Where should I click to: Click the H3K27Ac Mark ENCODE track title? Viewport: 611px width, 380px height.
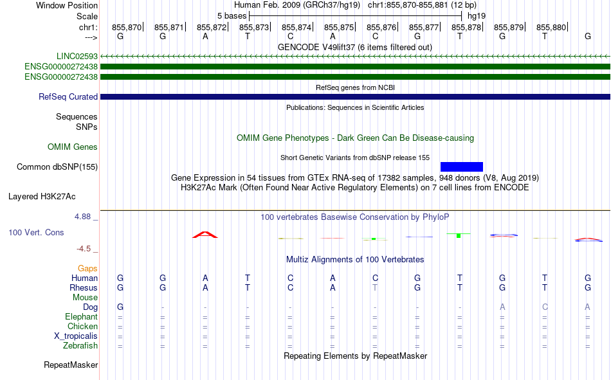pyautogui.click(x=355, y=188)
